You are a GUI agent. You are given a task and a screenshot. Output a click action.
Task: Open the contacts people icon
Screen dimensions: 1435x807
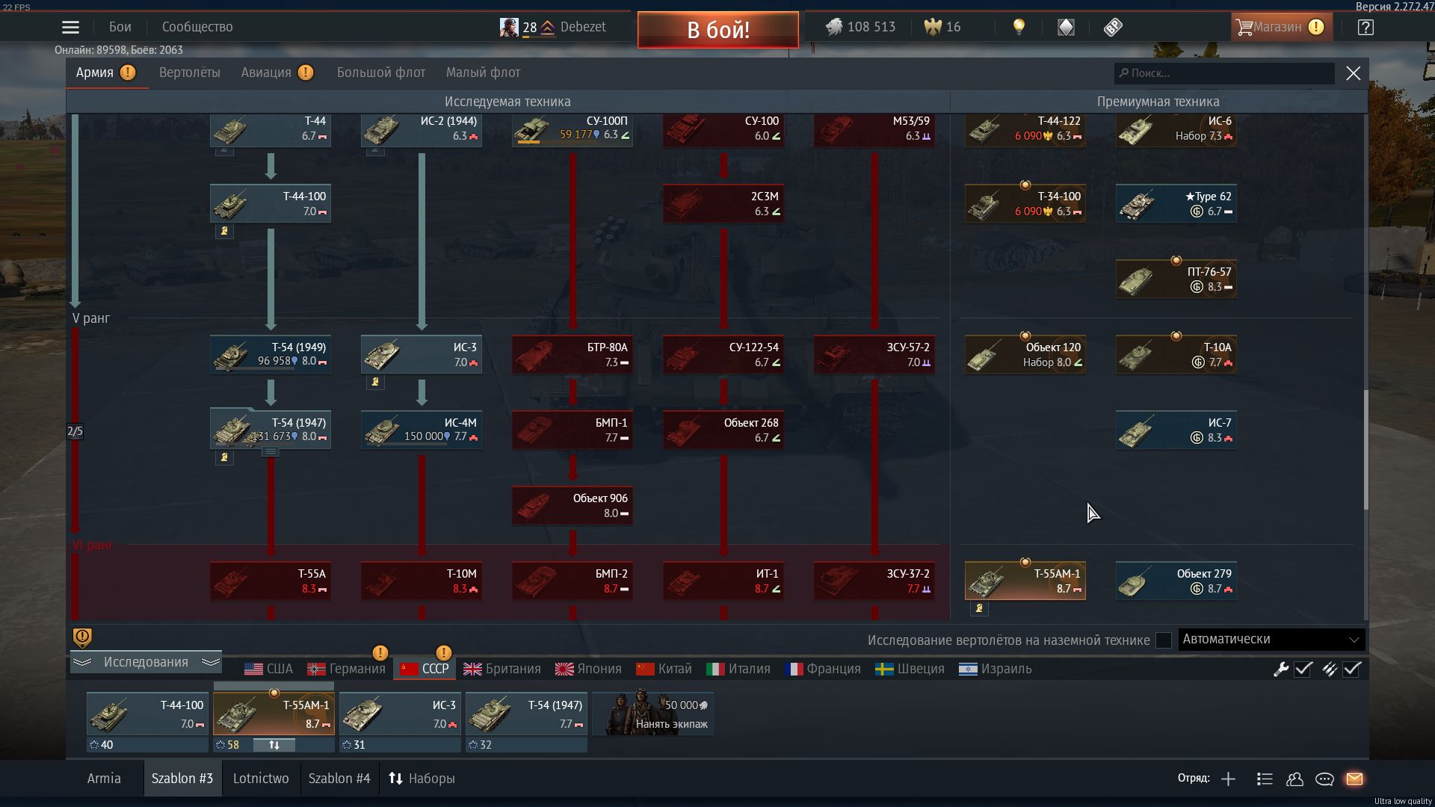[1294, 779]
